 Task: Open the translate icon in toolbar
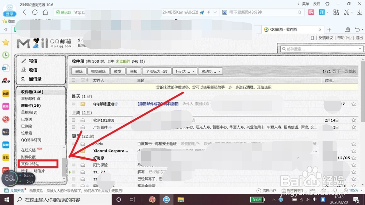(x=322, y=12)
